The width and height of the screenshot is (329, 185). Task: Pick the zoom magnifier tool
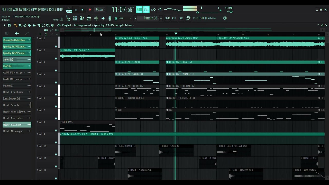click(48, 25)
